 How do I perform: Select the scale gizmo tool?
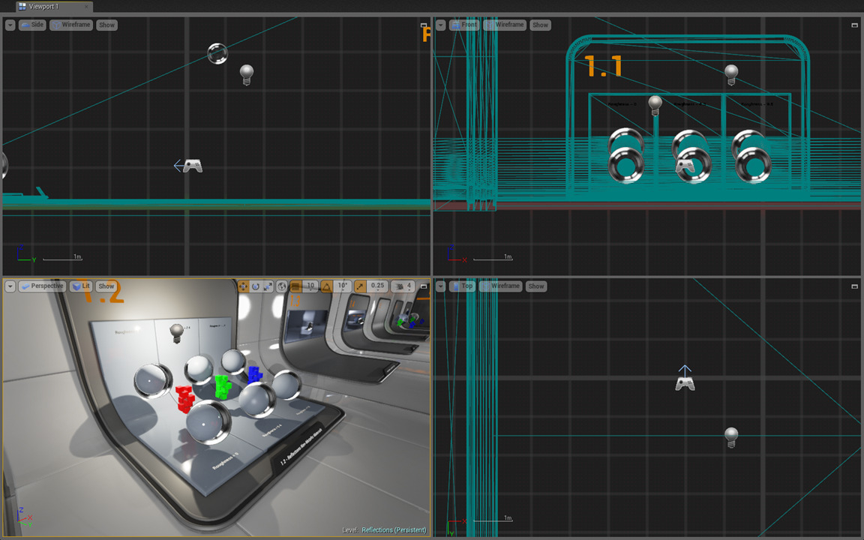coord(268,286)
